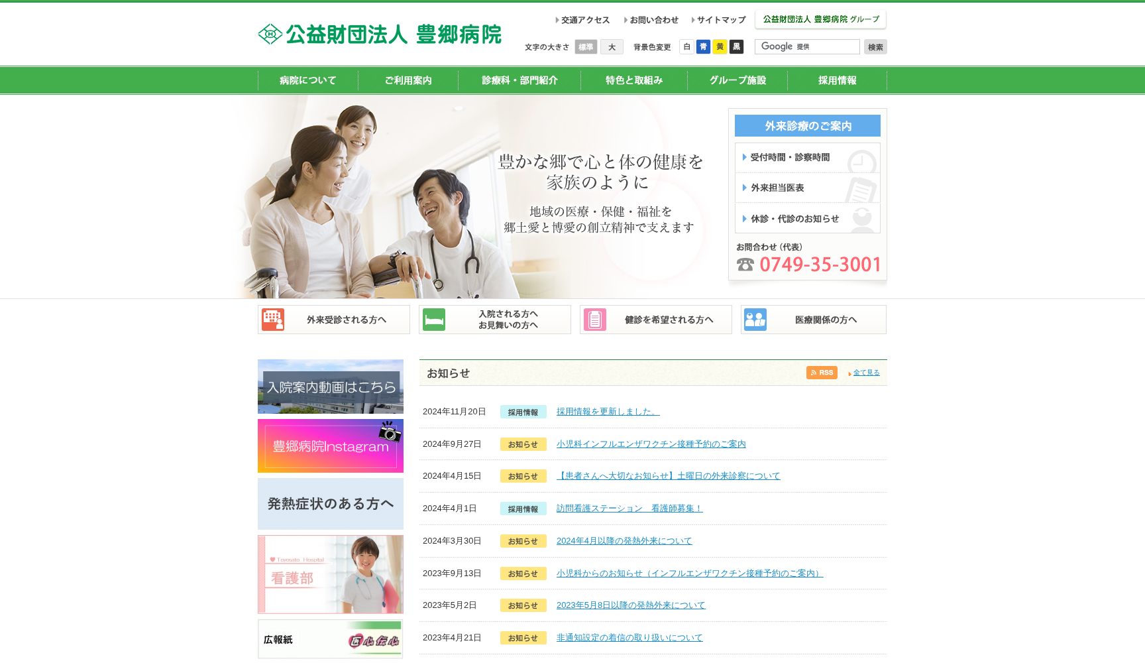Change background color to 青 swatch
The height and width of the screenshot is (663, 1145).
[703, 46]
